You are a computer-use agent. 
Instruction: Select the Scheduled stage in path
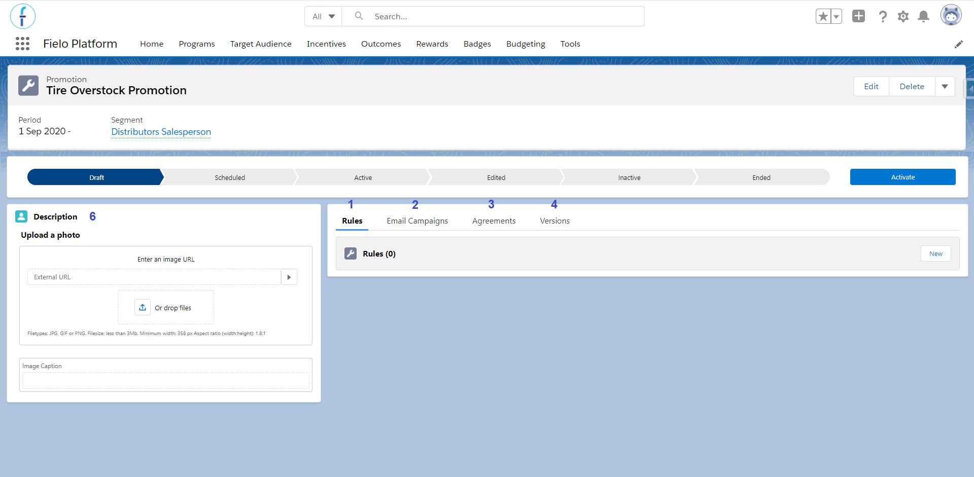229,177
